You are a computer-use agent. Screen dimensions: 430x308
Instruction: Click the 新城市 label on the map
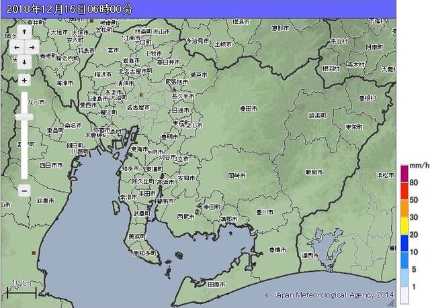[314, 172]
